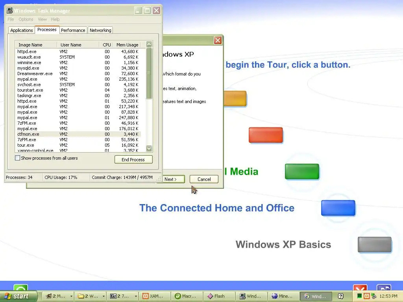Select the Processes tab
Image resolution: width=403 pixels, height=302 pixels.
tap(47, 30)
